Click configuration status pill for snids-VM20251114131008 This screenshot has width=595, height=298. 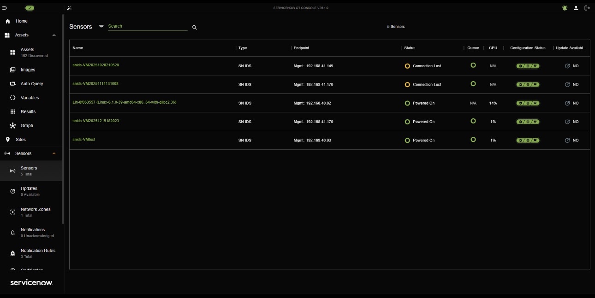528,84
